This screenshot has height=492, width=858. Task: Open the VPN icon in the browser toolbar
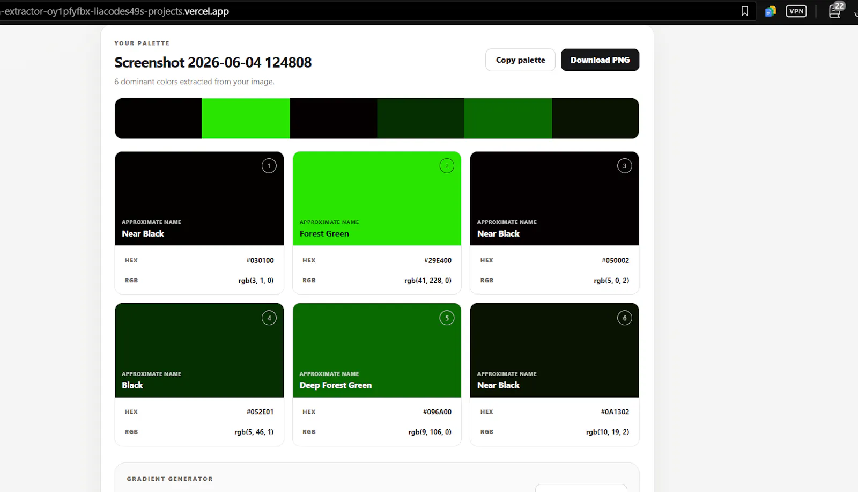(x=796, y=11)
